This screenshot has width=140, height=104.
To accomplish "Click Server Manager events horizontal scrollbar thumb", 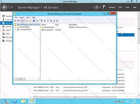I will pyautogui.click(x=75, y=97).
